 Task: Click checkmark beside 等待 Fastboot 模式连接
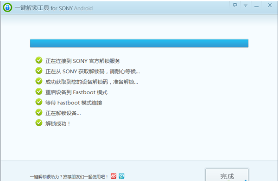[x=39, y=102]
